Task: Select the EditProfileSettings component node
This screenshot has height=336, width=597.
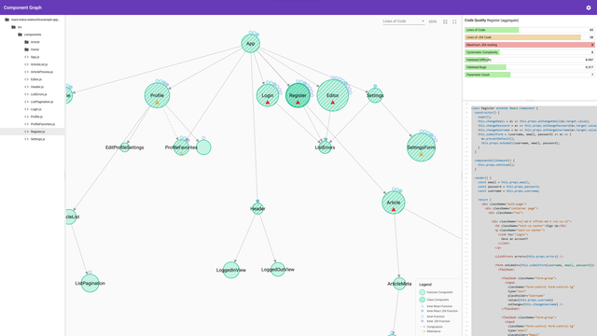Action: click(x=124, y=147)
